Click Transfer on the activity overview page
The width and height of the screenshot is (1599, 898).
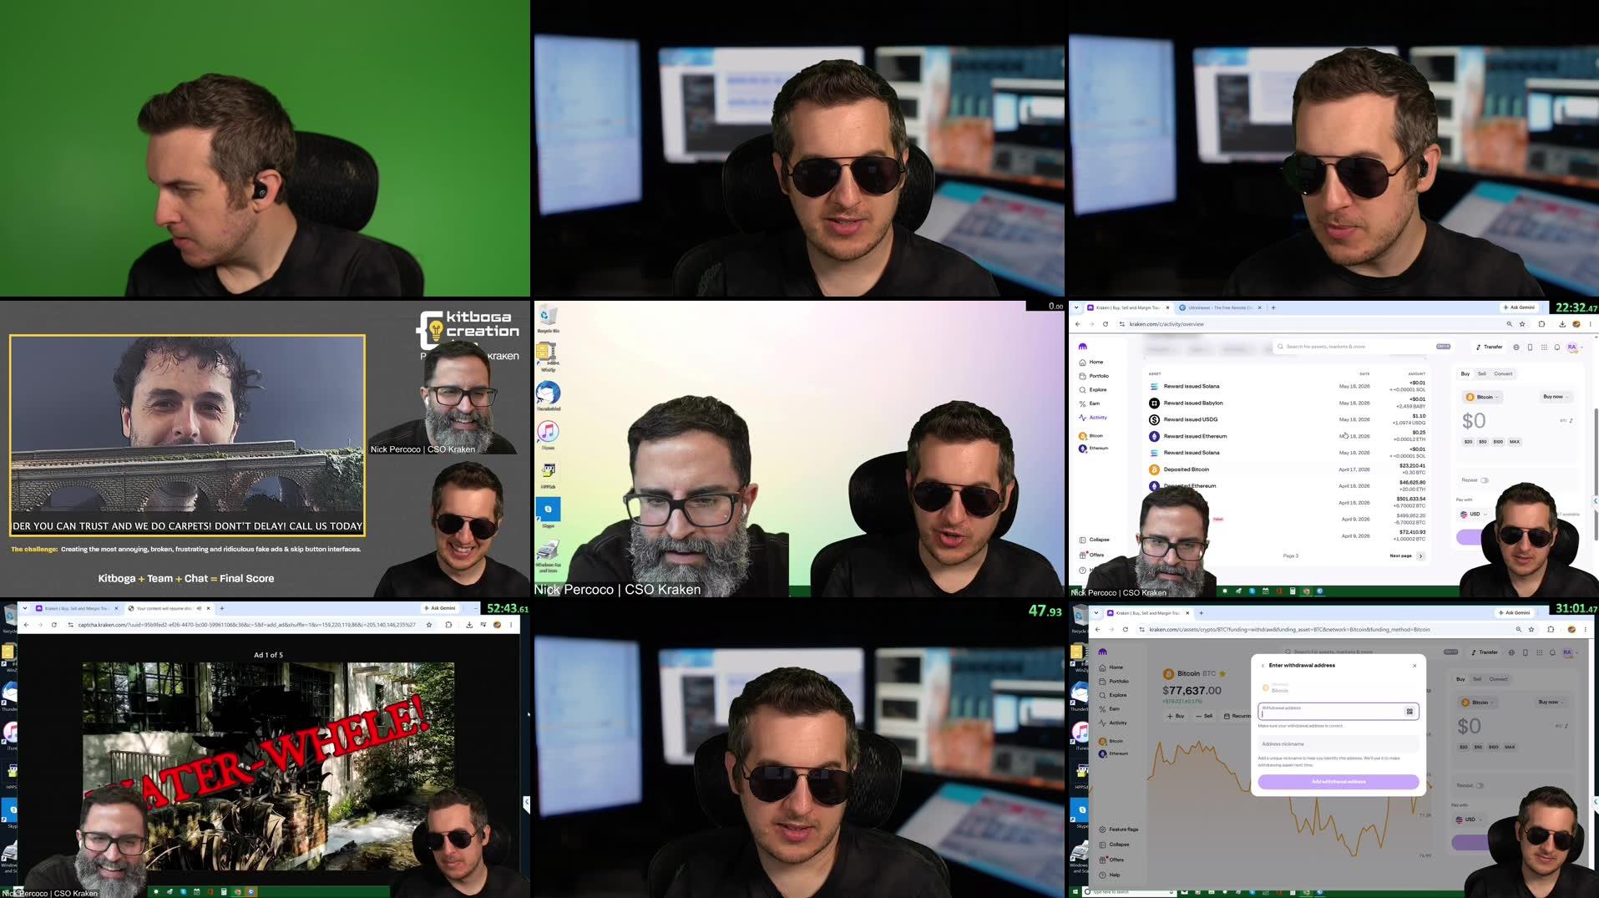point(1489,347)
